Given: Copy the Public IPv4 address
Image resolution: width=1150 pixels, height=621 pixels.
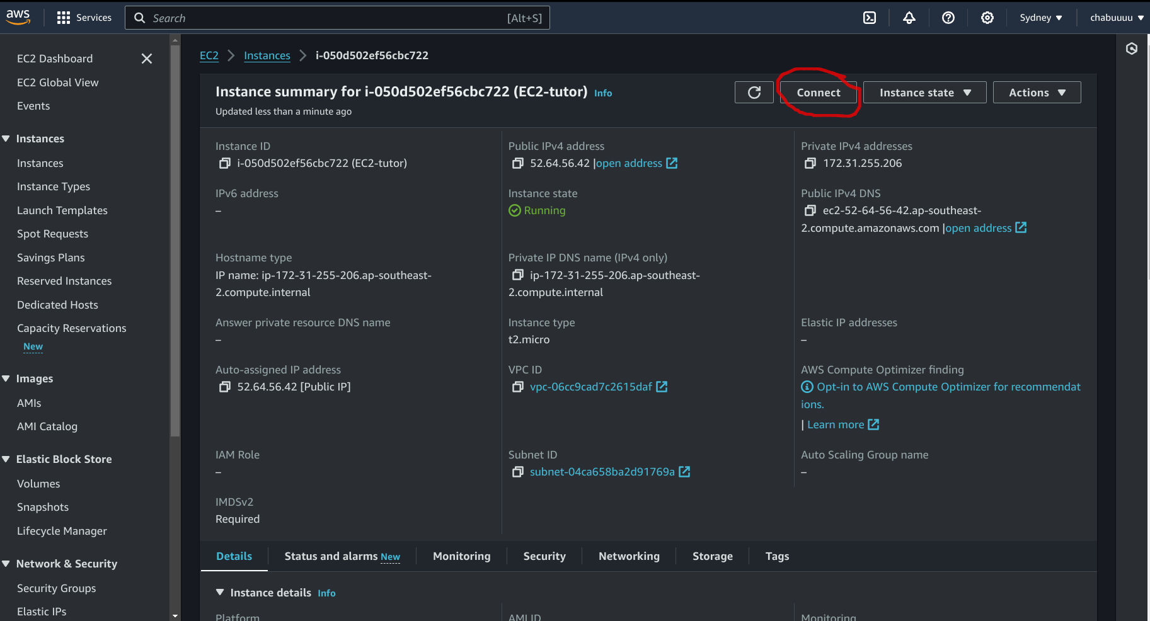Looking at the screenshot, I should click(x=517, y=164).
